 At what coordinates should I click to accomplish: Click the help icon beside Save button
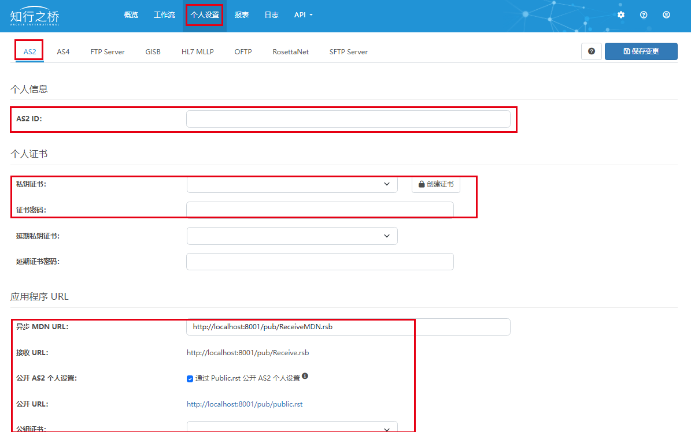click(592, 51)
